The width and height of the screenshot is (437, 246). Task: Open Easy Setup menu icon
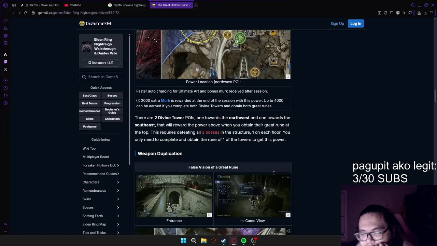click(432, 13)
